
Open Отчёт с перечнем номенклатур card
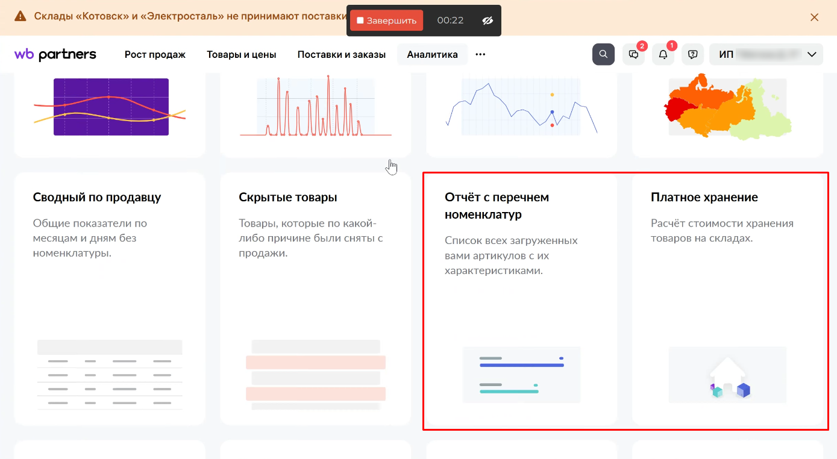click(522, 299)
